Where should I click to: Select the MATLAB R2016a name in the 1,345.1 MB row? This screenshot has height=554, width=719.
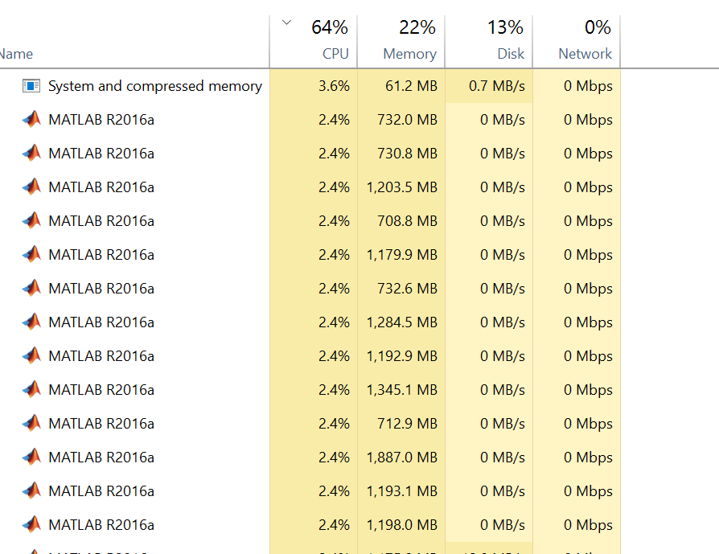(x=101, y=390)
